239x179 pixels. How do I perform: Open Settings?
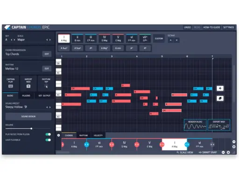(x=228, y=28)
